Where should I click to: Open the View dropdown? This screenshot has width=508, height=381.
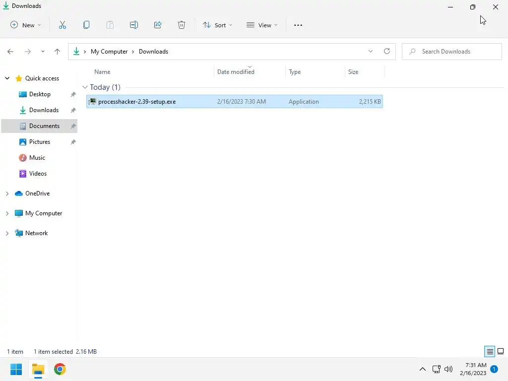point(262,25)
